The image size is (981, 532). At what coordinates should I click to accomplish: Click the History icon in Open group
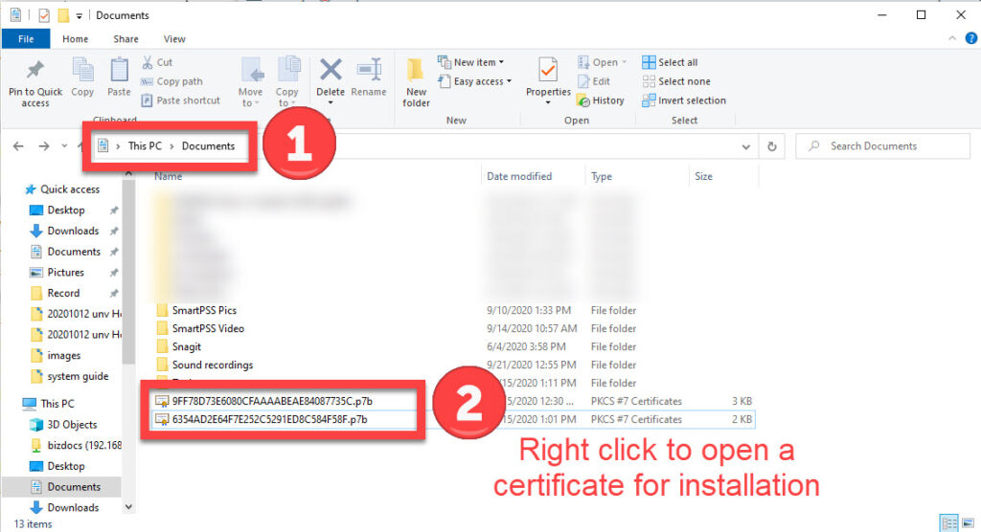click(x=601, y=100)
